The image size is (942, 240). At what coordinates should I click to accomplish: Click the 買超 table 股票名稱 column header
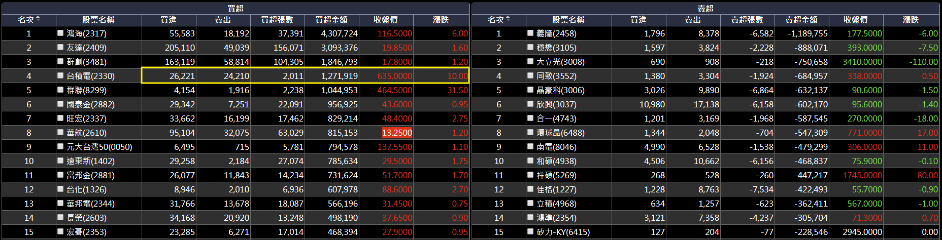98,20
